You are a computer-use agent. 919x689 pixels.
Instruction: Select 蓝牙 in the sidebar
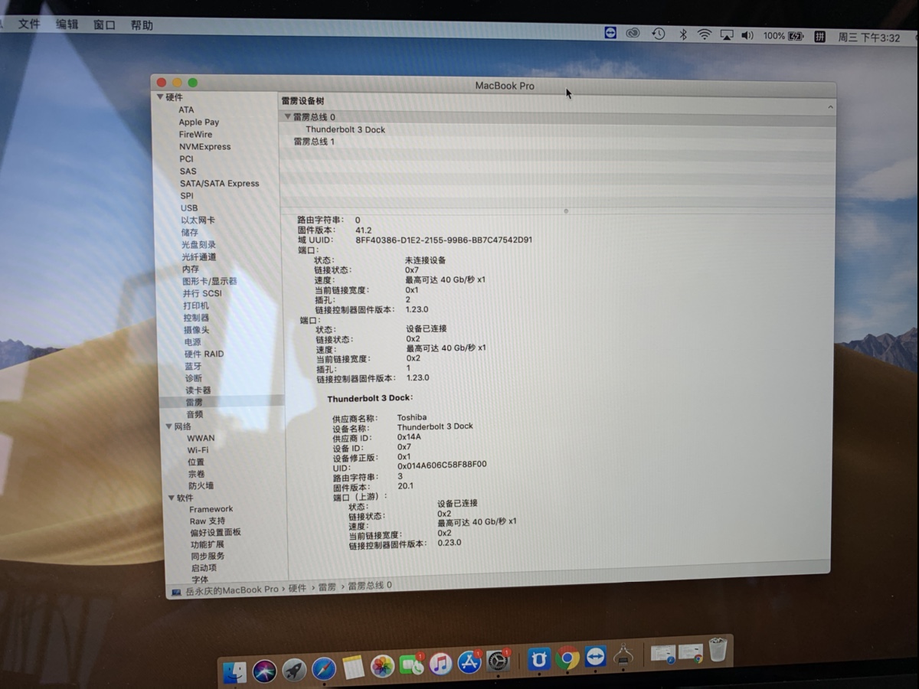click(194, 366)
